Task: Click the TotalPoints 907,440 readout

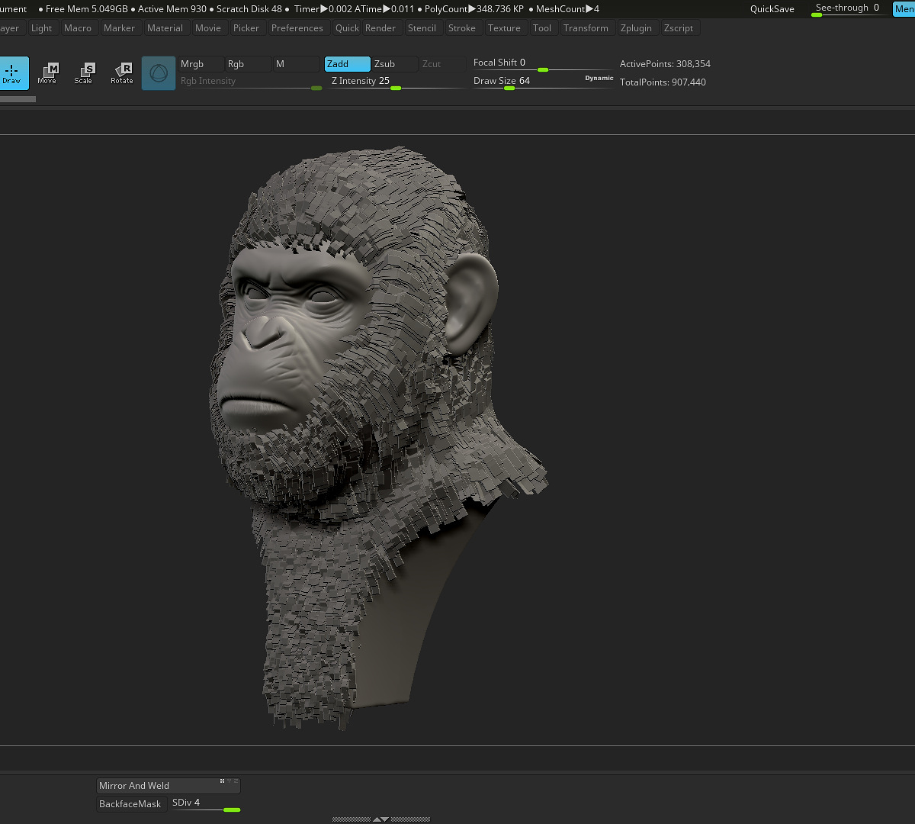Action: point(663,82)
